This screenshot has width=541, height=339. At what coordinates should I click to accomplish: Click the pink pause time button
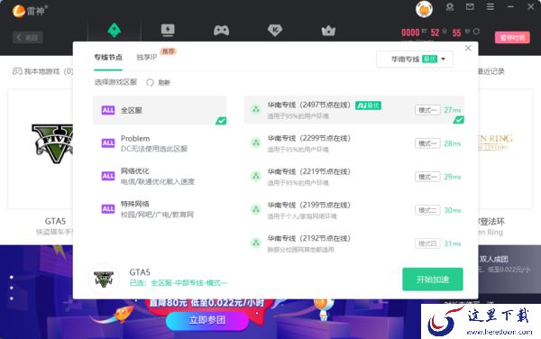512,37
